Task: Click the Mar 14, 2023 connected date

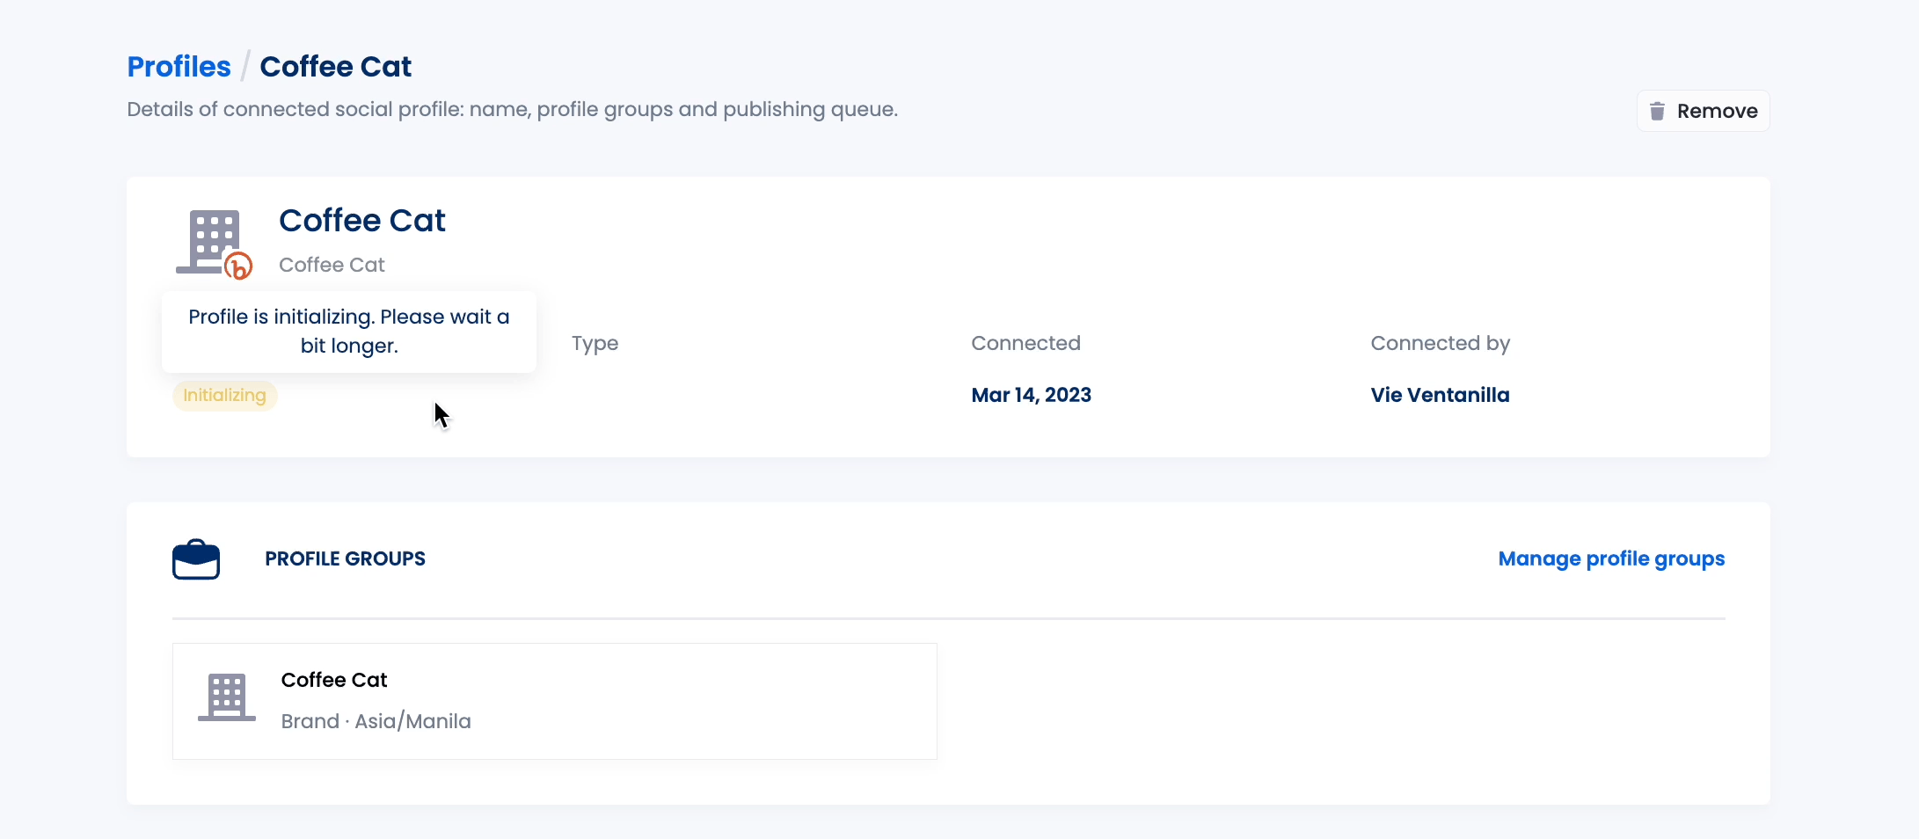Action: pos(1031,395)
